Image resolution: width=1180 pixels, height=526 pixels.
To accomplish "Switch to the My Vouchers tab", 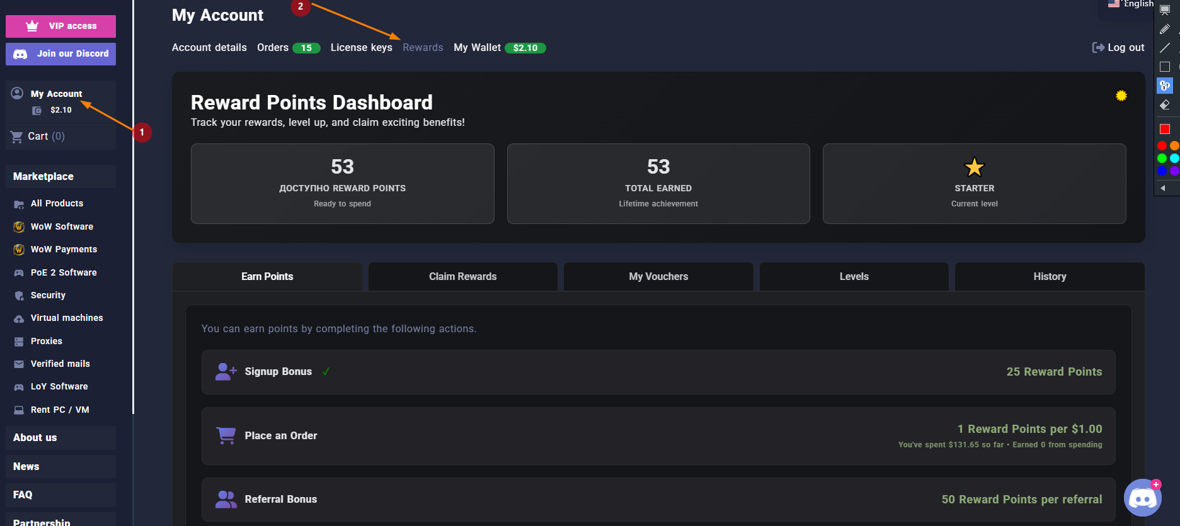I will 658,276.
